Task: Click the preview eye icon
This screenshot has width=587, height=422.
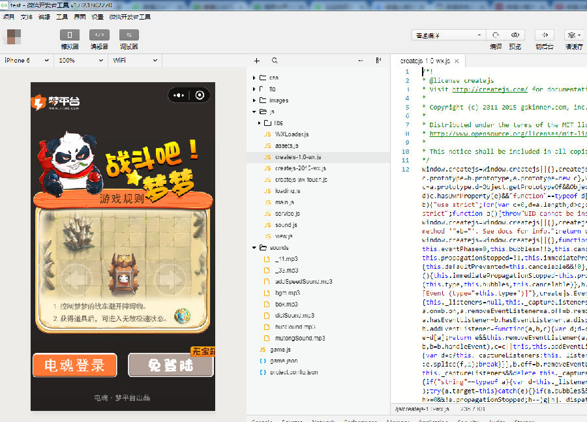Action: point(515,35)
